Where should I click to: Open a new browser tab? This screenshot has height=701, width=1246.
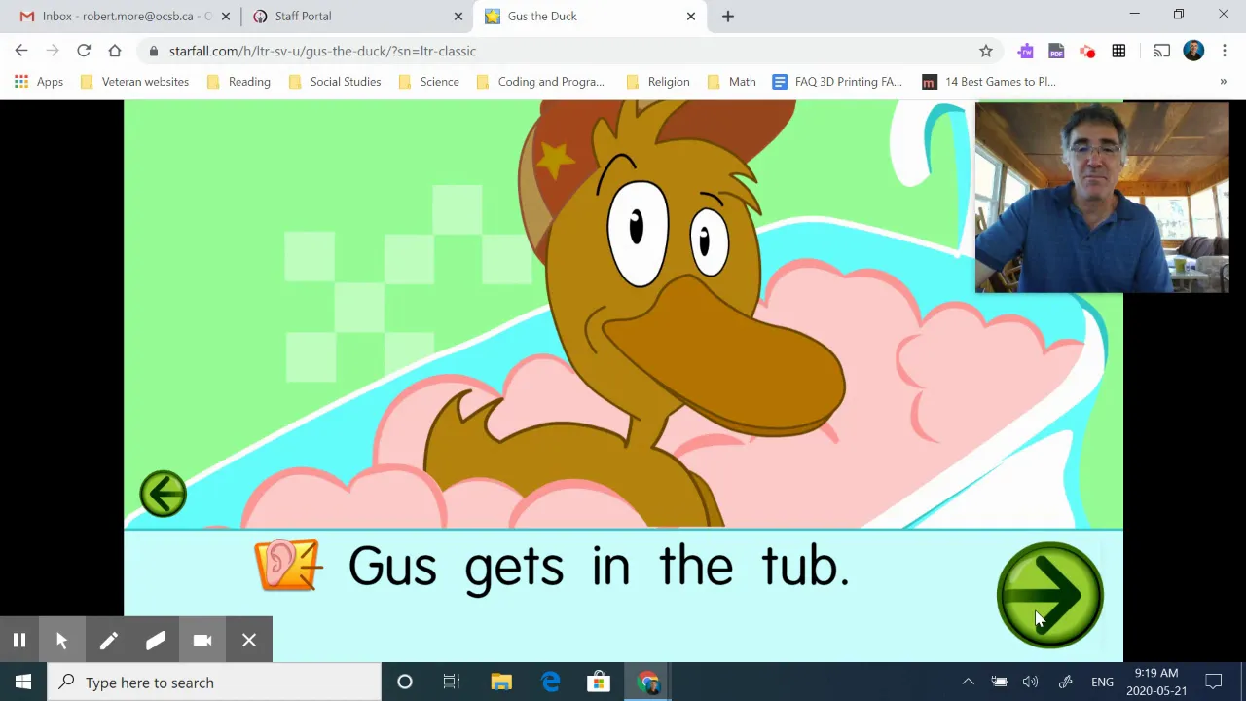click(x=728, y=17)
